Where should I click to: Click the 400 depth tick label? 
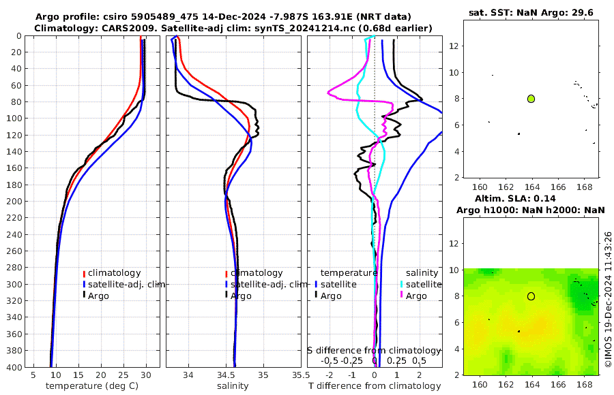(14, 367)
